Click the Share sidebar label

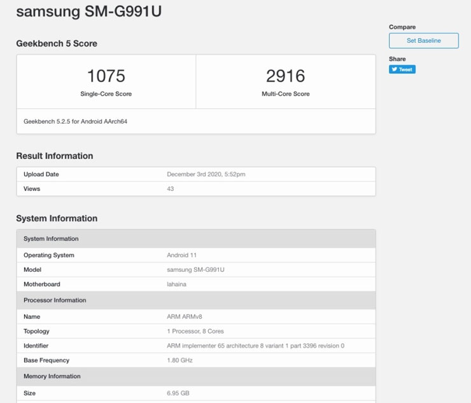tap(397, 59)
